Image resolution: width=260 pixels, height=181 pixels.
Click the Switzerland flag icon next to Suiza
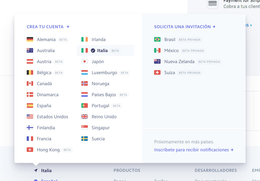pos(157,73)
